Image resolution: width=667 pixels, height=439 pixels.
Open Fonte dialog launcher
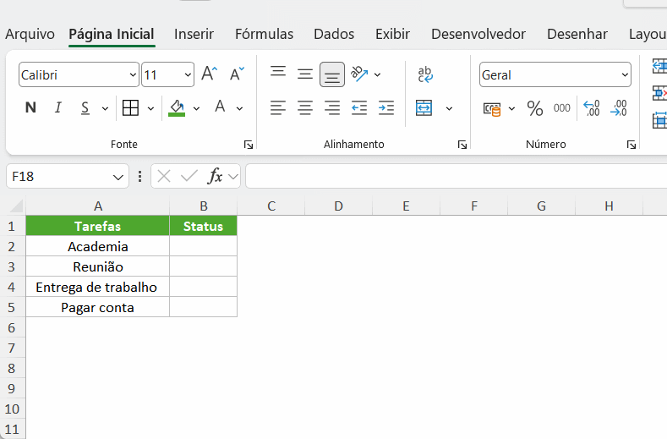tap(249, 145)
